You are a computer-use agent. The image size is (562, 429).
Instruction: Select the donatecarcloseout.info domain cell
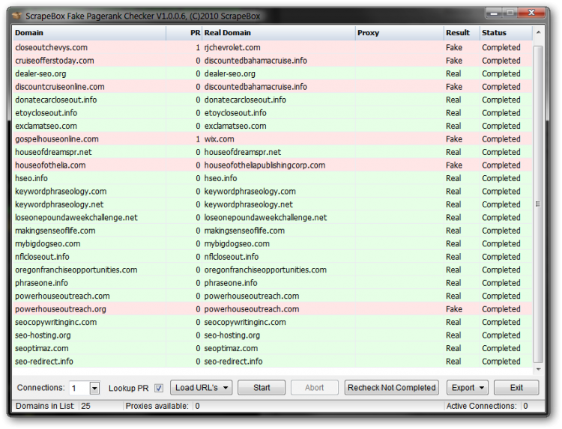pyautogui.click(x=89, y=100)
